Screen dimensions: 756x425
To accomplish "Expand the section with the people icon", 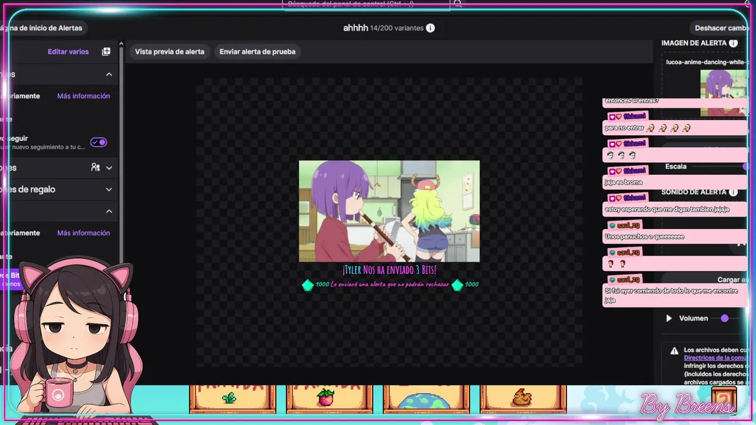I will [109, 168].
